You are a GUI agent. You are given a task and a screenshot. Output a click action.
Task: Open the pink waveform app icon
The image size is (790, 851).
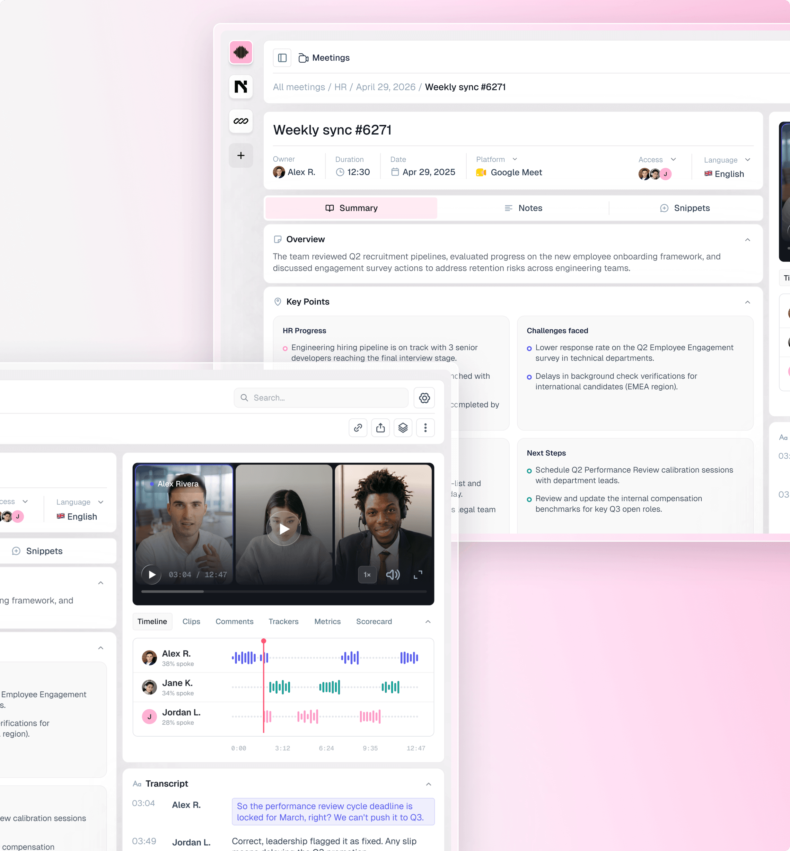241,52
